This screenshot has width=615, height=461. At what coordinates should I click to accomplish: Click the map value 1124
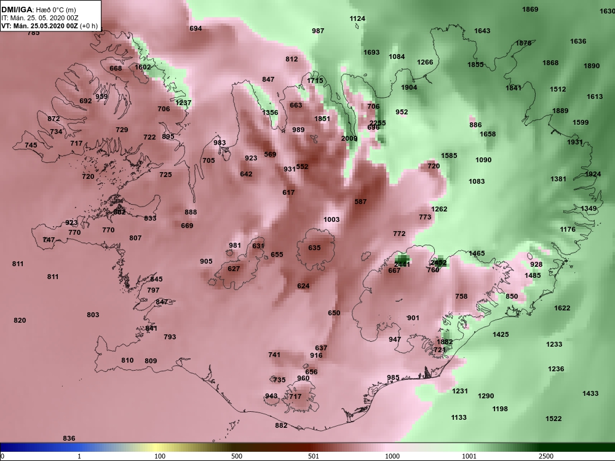point(357,18)
